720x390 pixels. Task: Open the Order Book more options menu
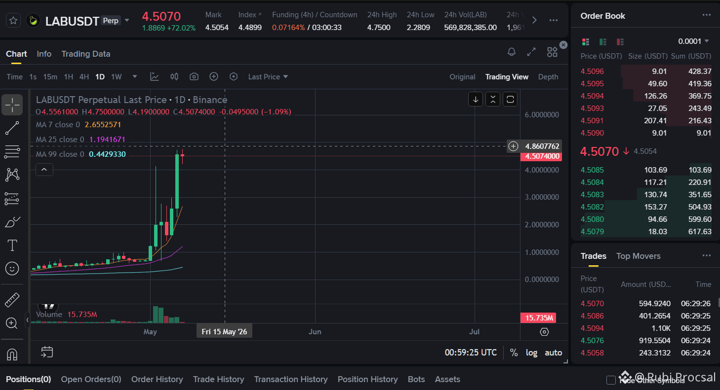coord(707,15)
